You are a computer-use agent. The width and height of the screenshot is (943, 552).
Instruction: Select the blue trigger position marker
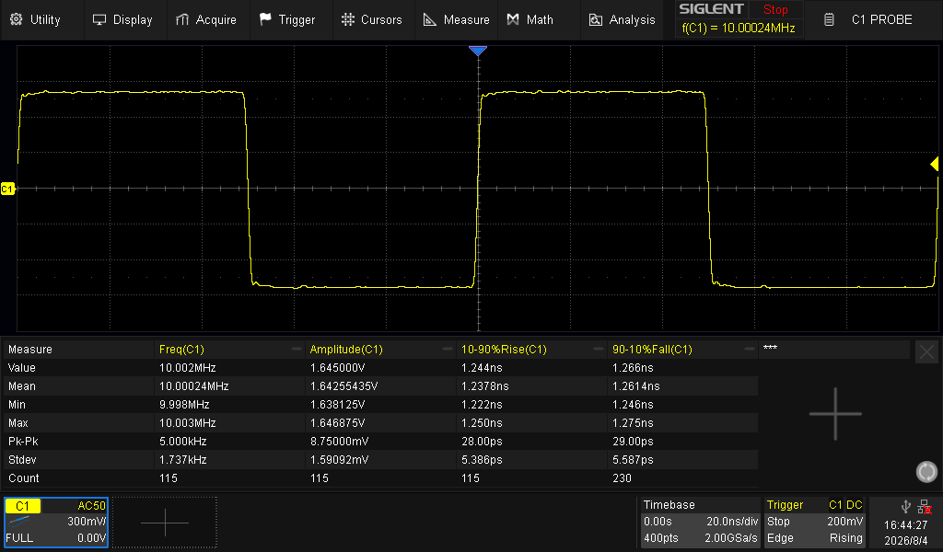478,51
